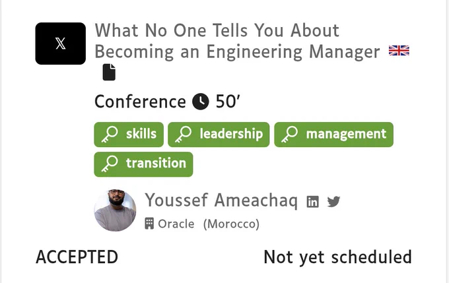Filter by the leadership keyword tag
The image size is (449, 283).
click(x=219, y=135)
